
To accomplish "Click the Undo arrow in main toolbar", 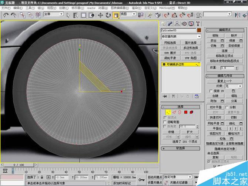I will [x=6, y=15].
